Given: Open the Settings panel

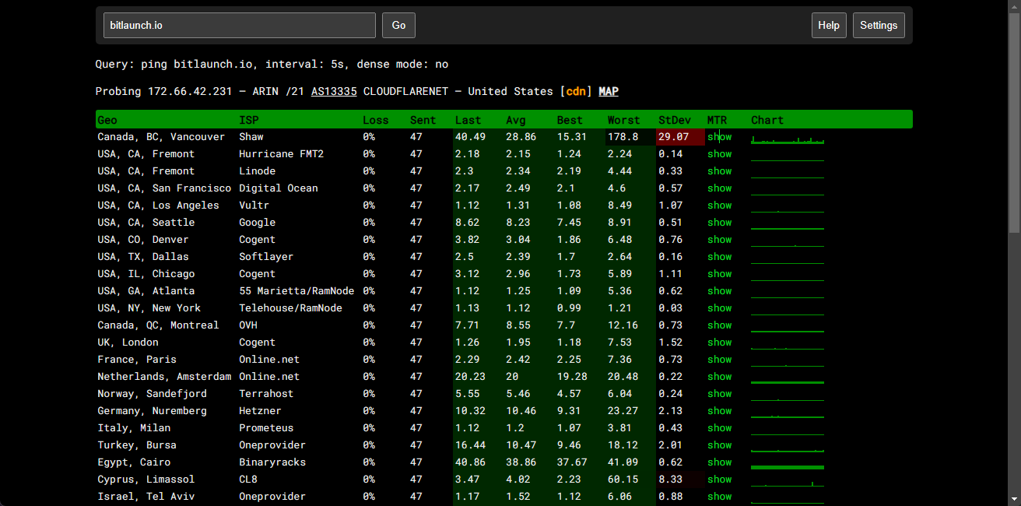Looking at the screenshot, I should click(878, 25).
